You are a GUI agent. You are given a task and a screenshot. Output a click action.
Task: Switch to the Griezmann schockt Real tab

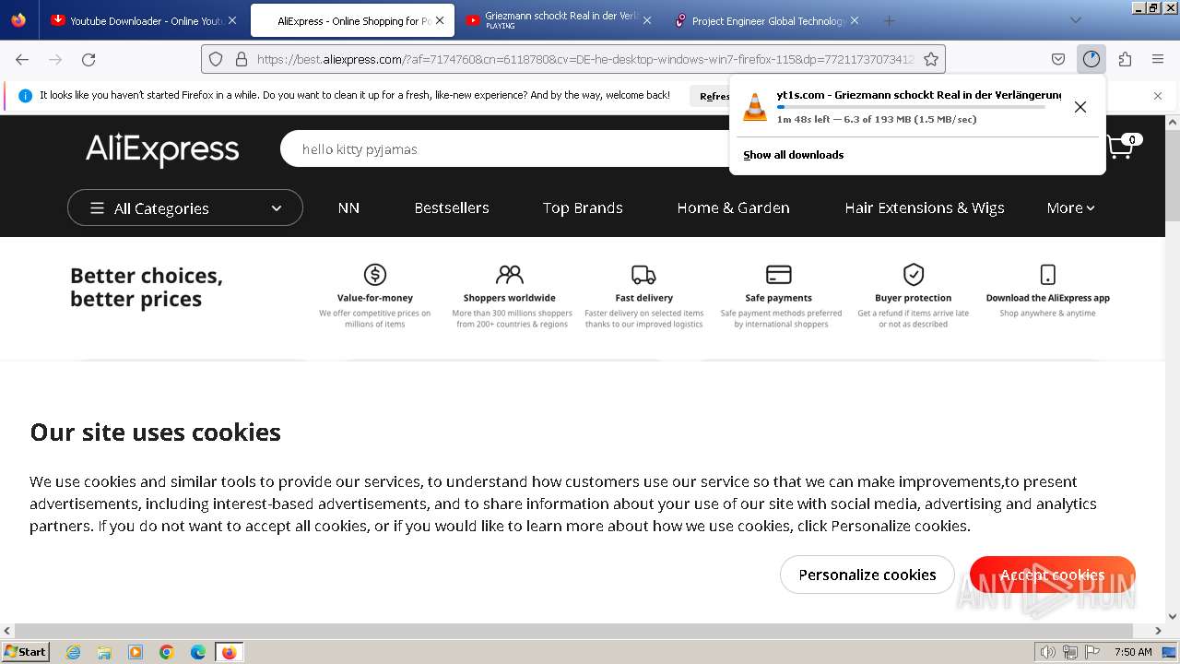tap(560, 20)
